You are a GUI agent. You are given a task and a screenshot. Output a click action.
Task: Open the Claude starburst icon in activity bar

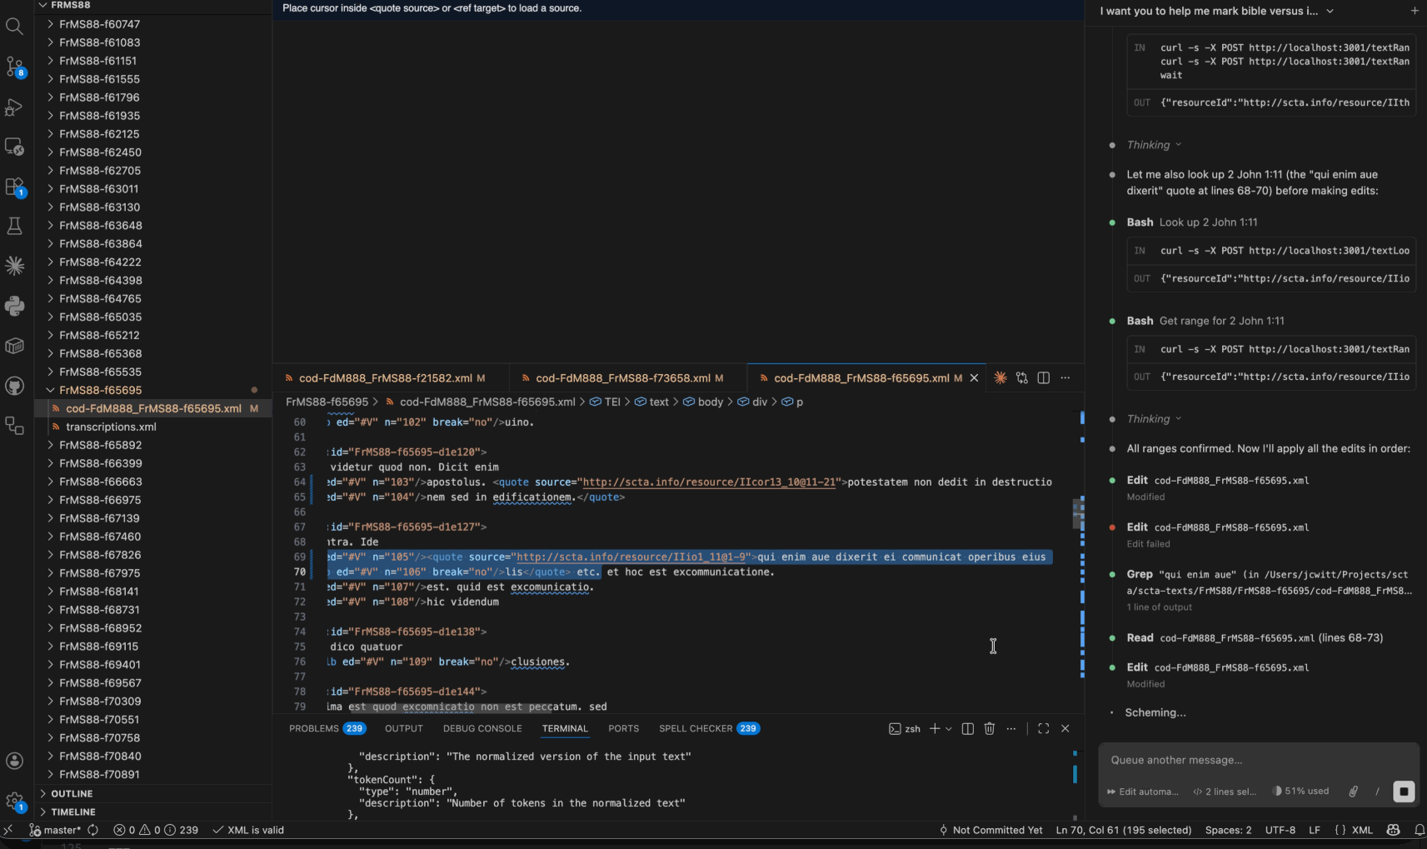(x=14, y=266)
